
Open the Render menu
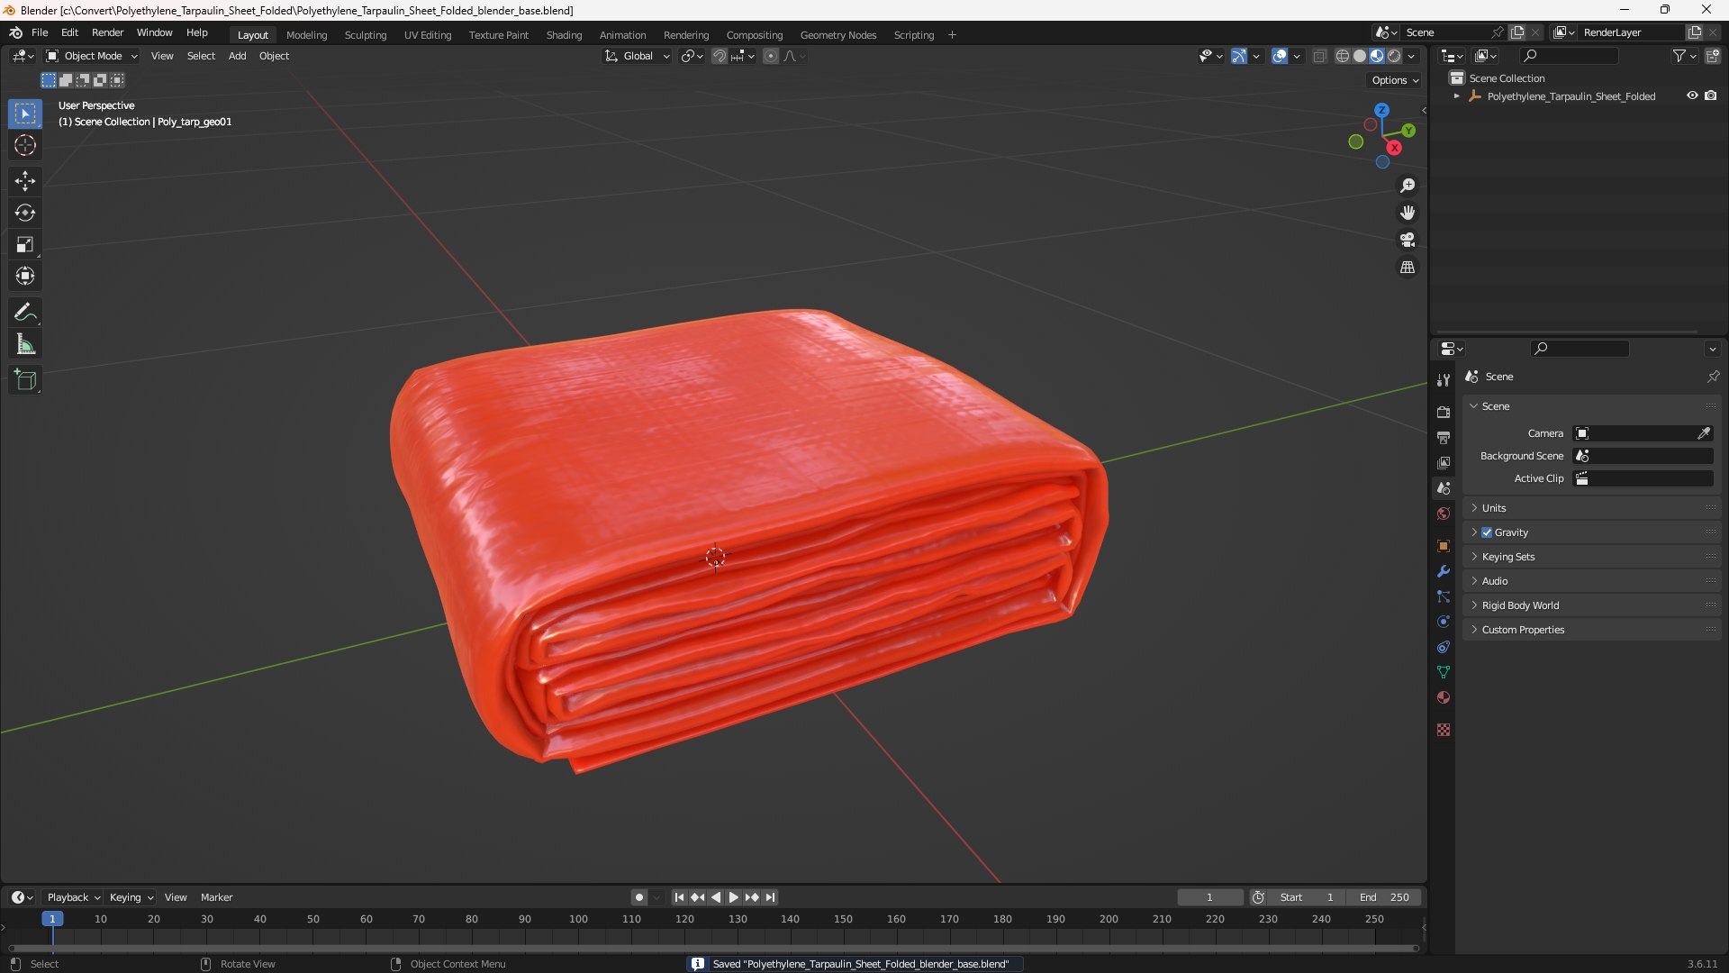107,32
